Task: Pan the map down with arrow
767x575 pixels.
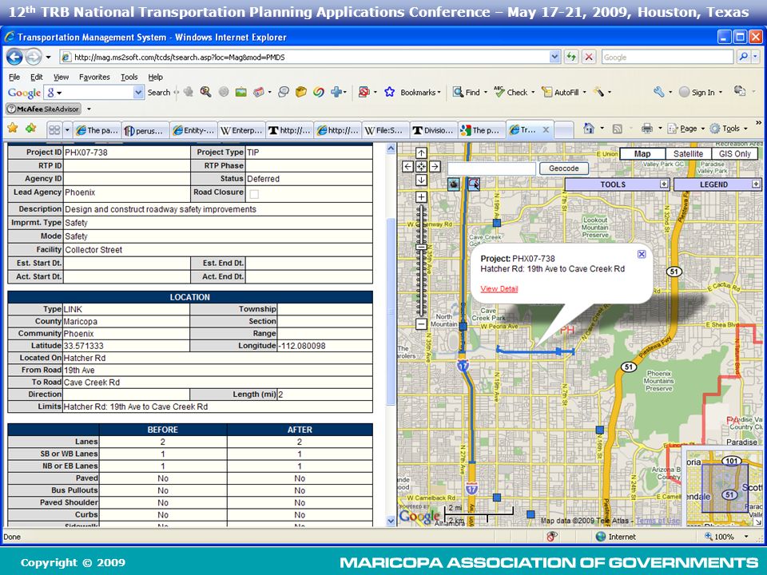Action: (421, 180)
